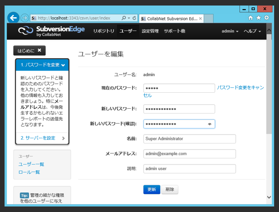Open address bar dropdown arrow
This screenshot has width=279, height=212.
click(x=129, y=18)
